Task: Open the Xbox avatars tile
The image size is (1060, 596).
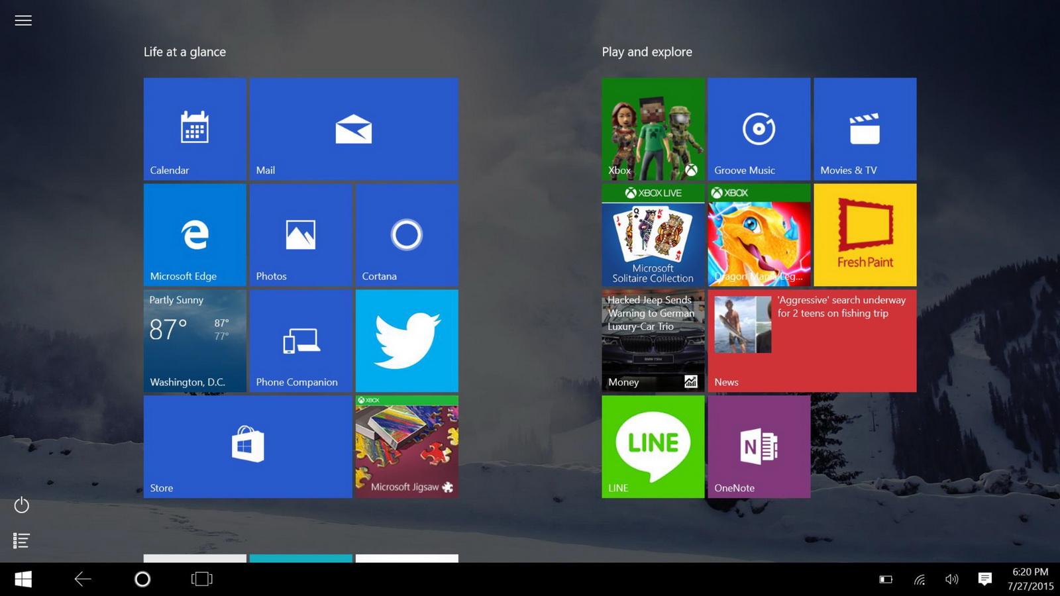Action: coord(653,129)
